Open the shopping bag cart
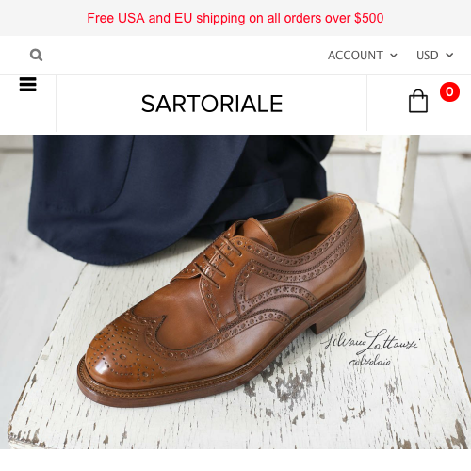The width and height of the screenshot is (471, 471). click(x=418, y=101)
